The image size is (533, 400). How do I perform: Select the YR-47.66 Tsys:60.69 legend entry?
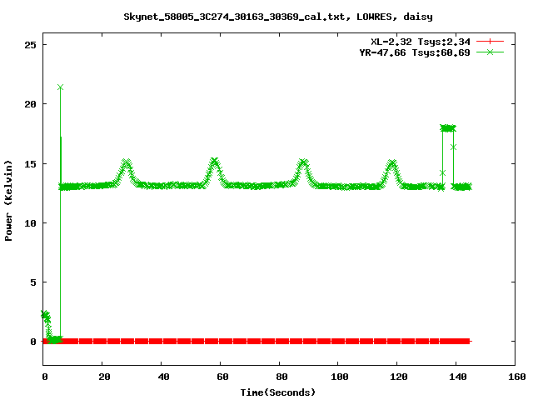click(x=415, y=52)
